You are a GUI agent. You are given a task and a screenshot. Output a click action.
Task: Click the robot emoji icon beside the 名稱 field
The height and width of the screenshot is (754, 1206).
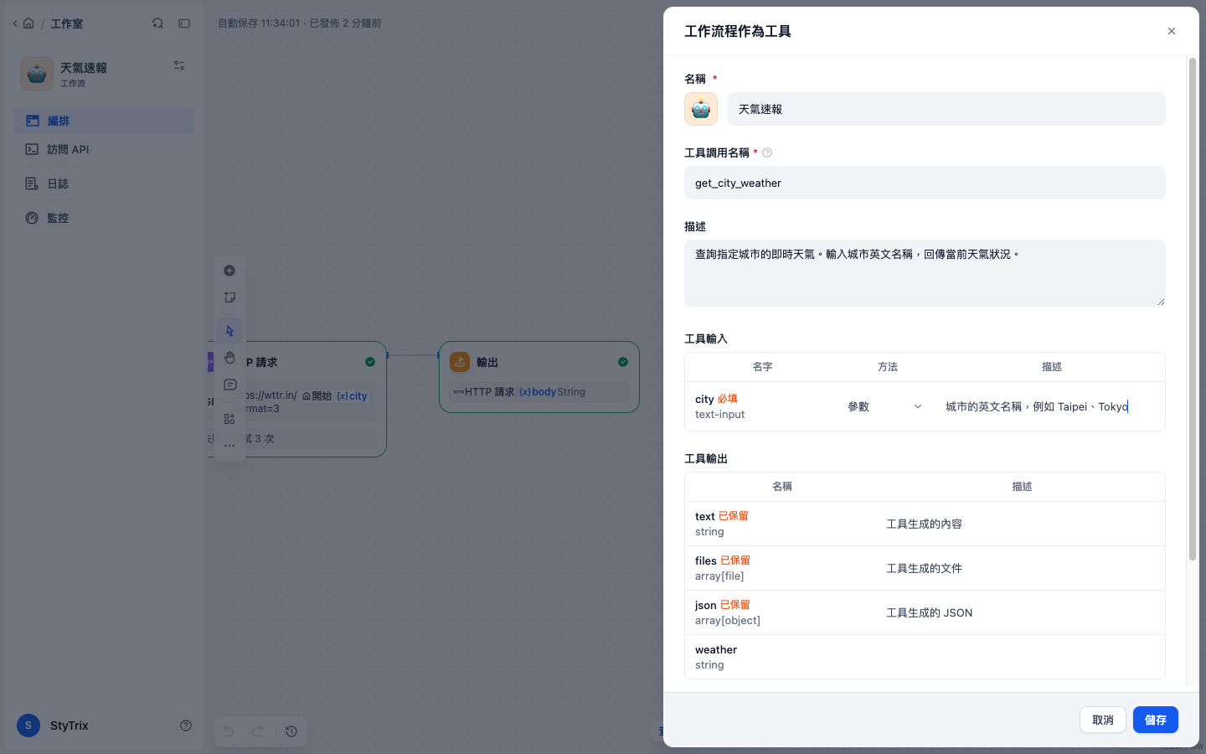click(701, 109)
